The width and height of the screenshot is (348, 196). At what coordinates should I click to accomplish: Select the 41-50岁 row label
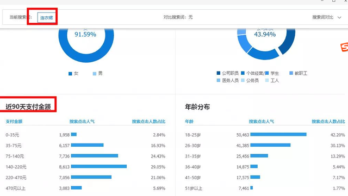coord(193,178)
